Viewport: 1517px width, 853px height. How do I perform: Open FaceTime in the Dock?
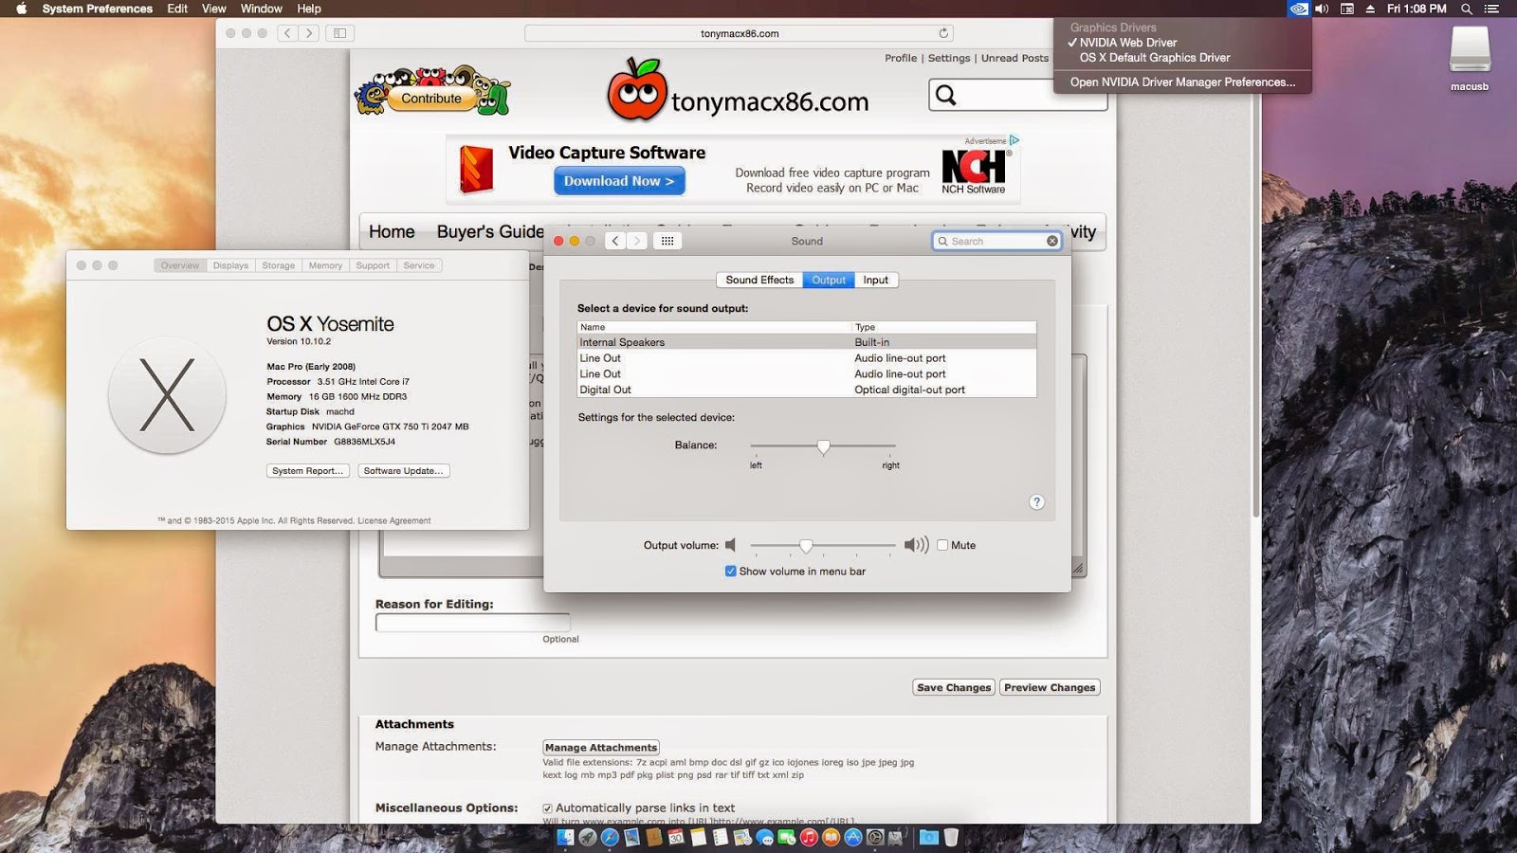(786, 837)
